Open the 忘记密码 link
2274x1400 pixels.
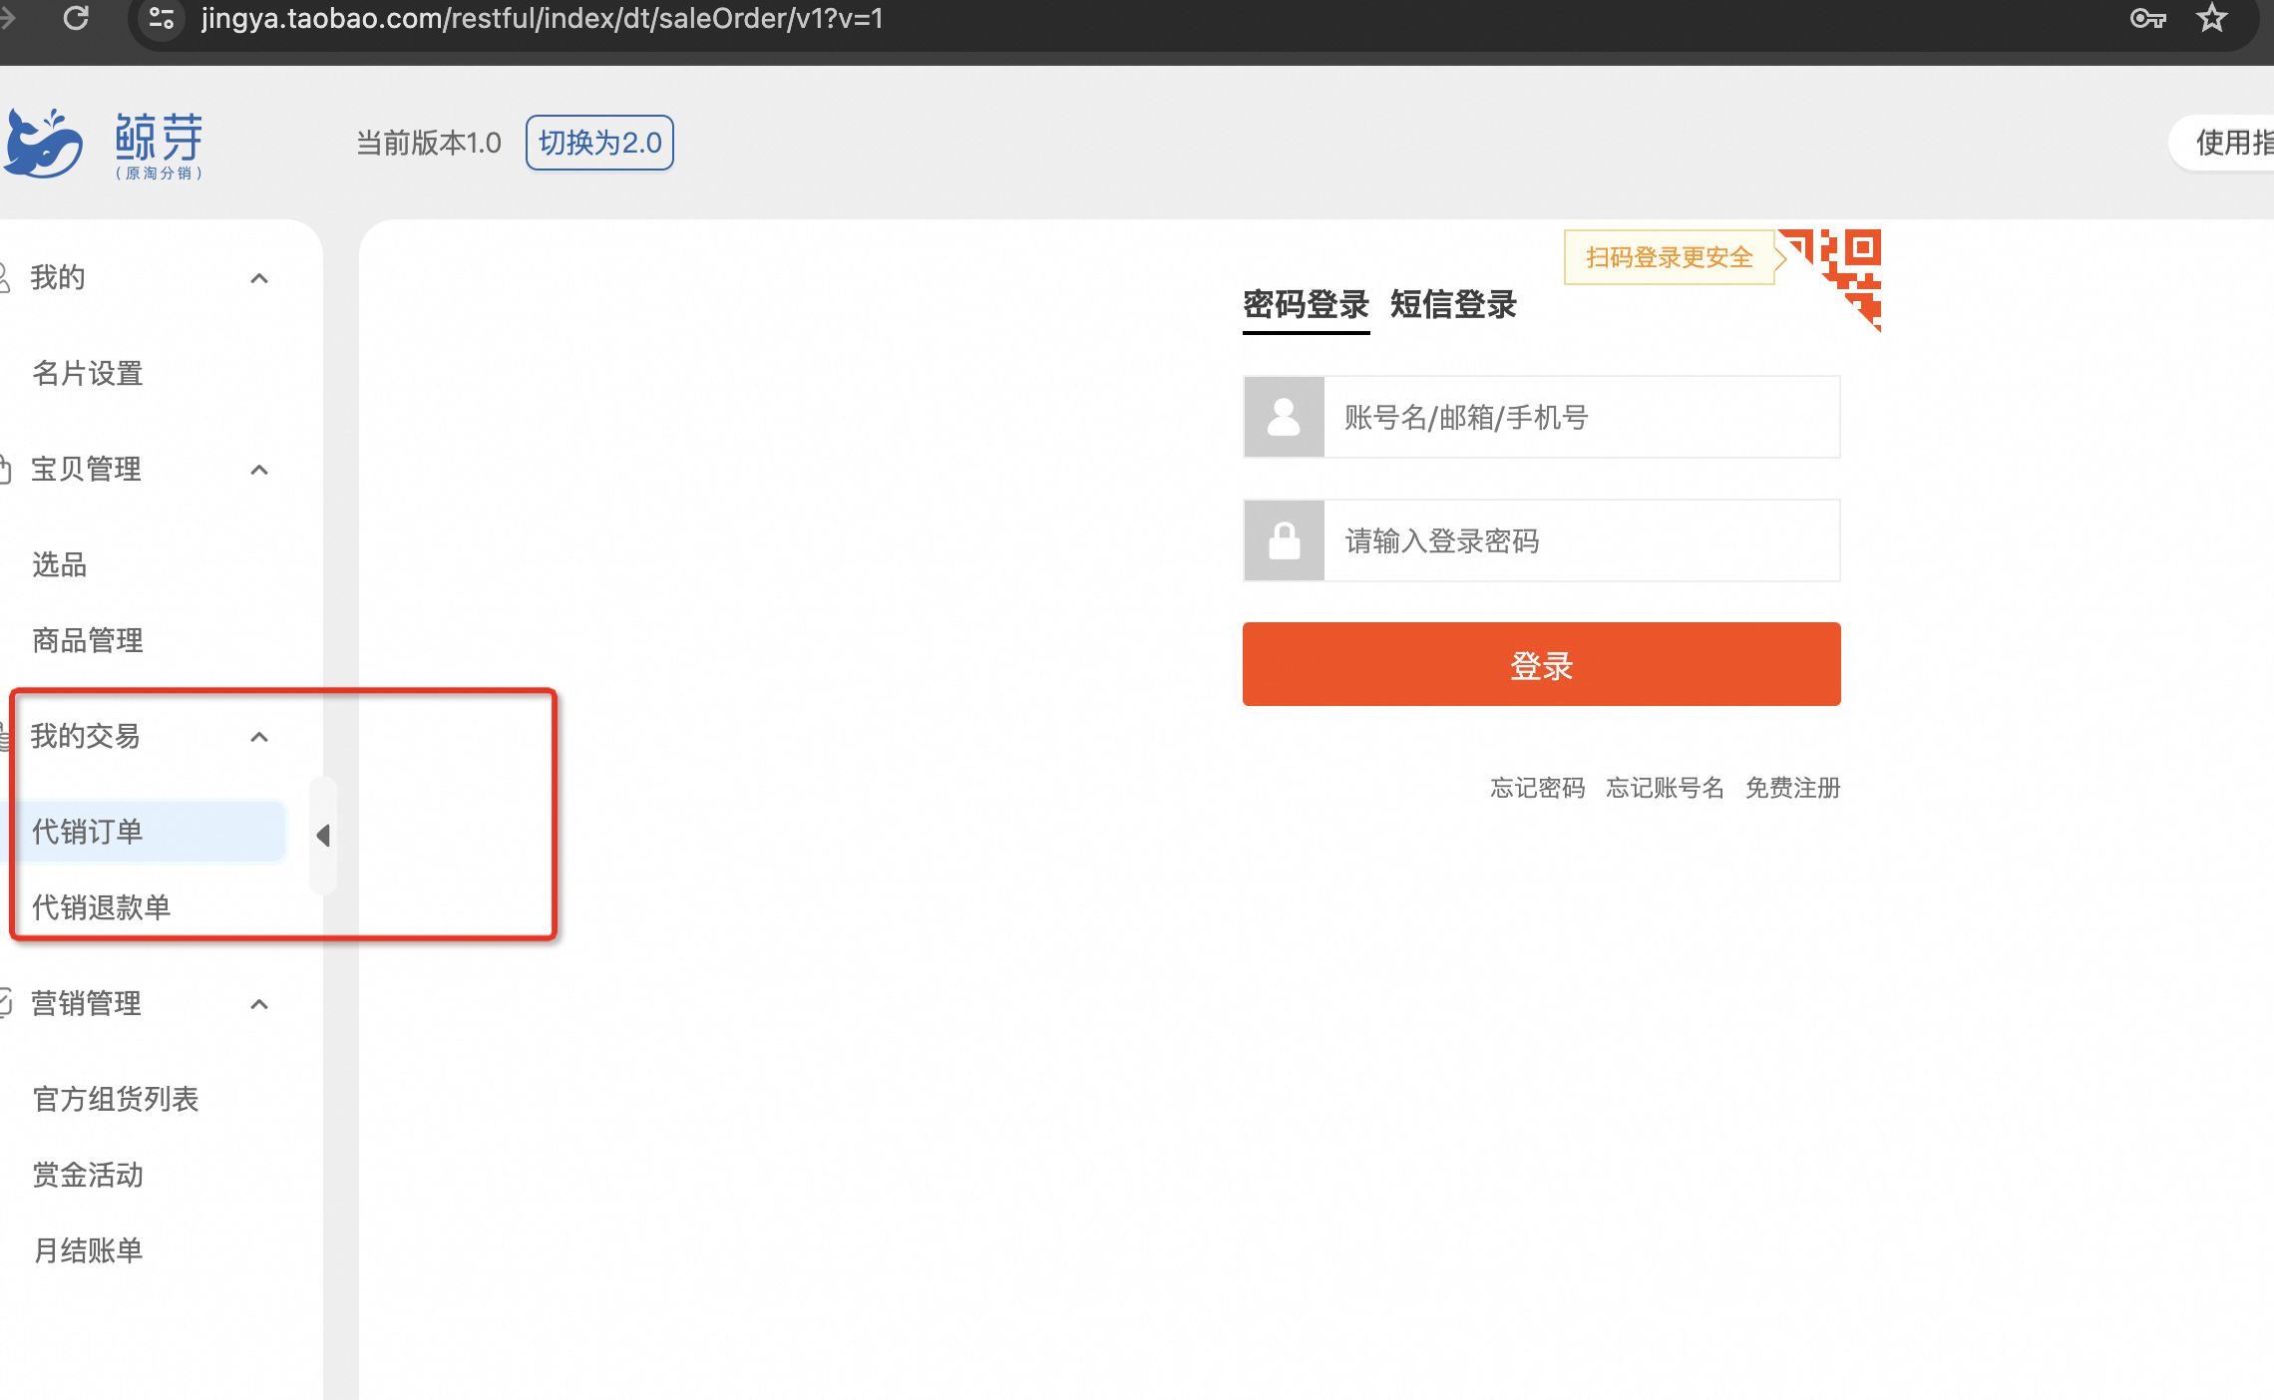tap(1537, 788)
